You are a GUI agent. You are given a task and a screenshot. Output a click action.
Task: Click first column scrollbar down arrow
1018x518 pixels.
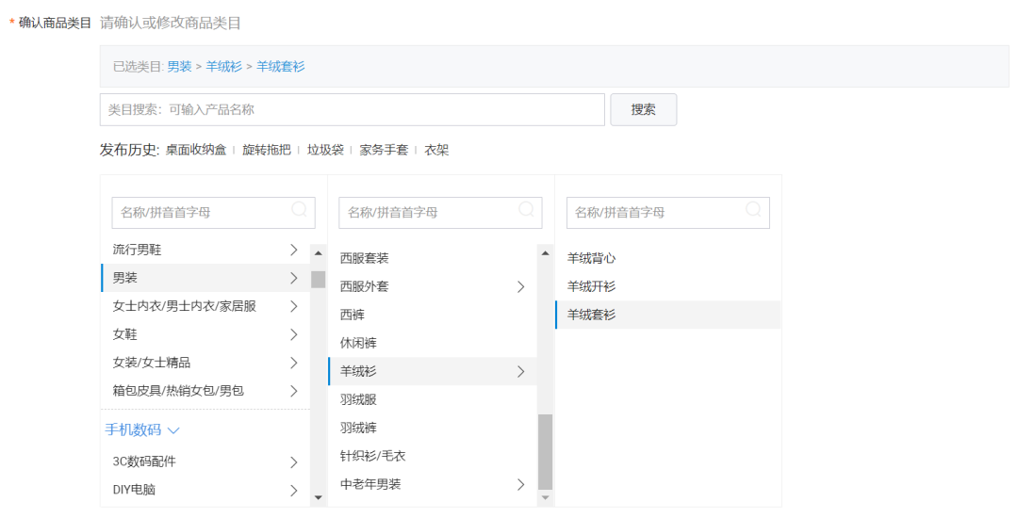(x=319, y=498)
